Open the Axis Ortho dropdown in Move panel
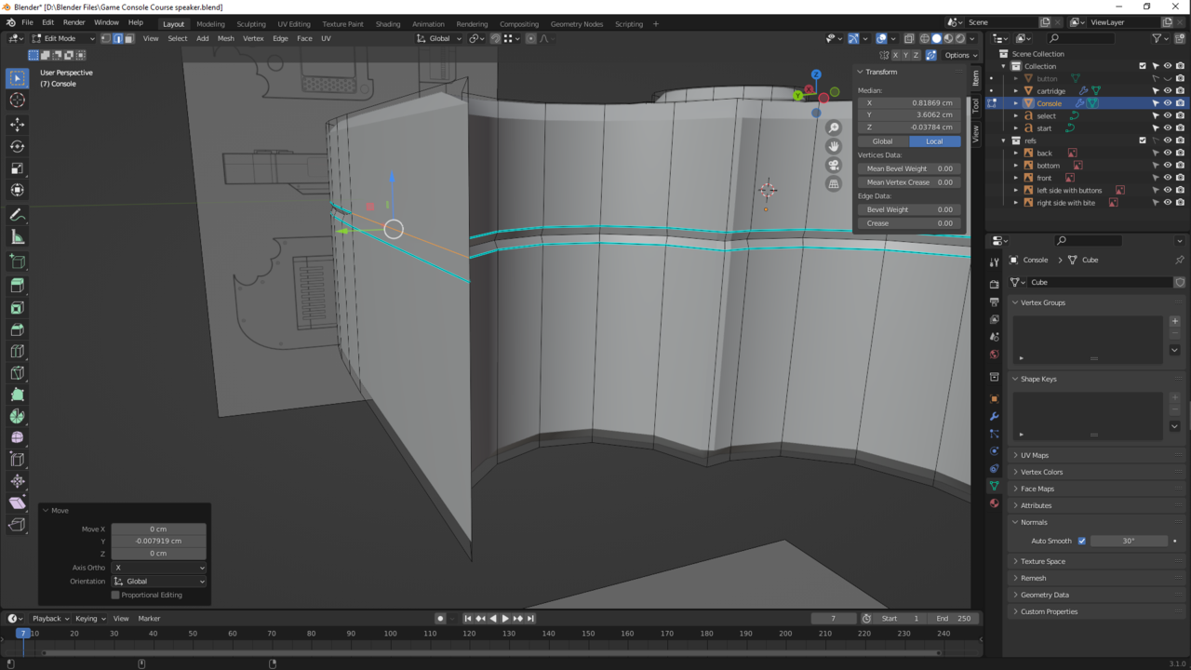Viewport: 1191px width, 670px height. coord(158,567)
